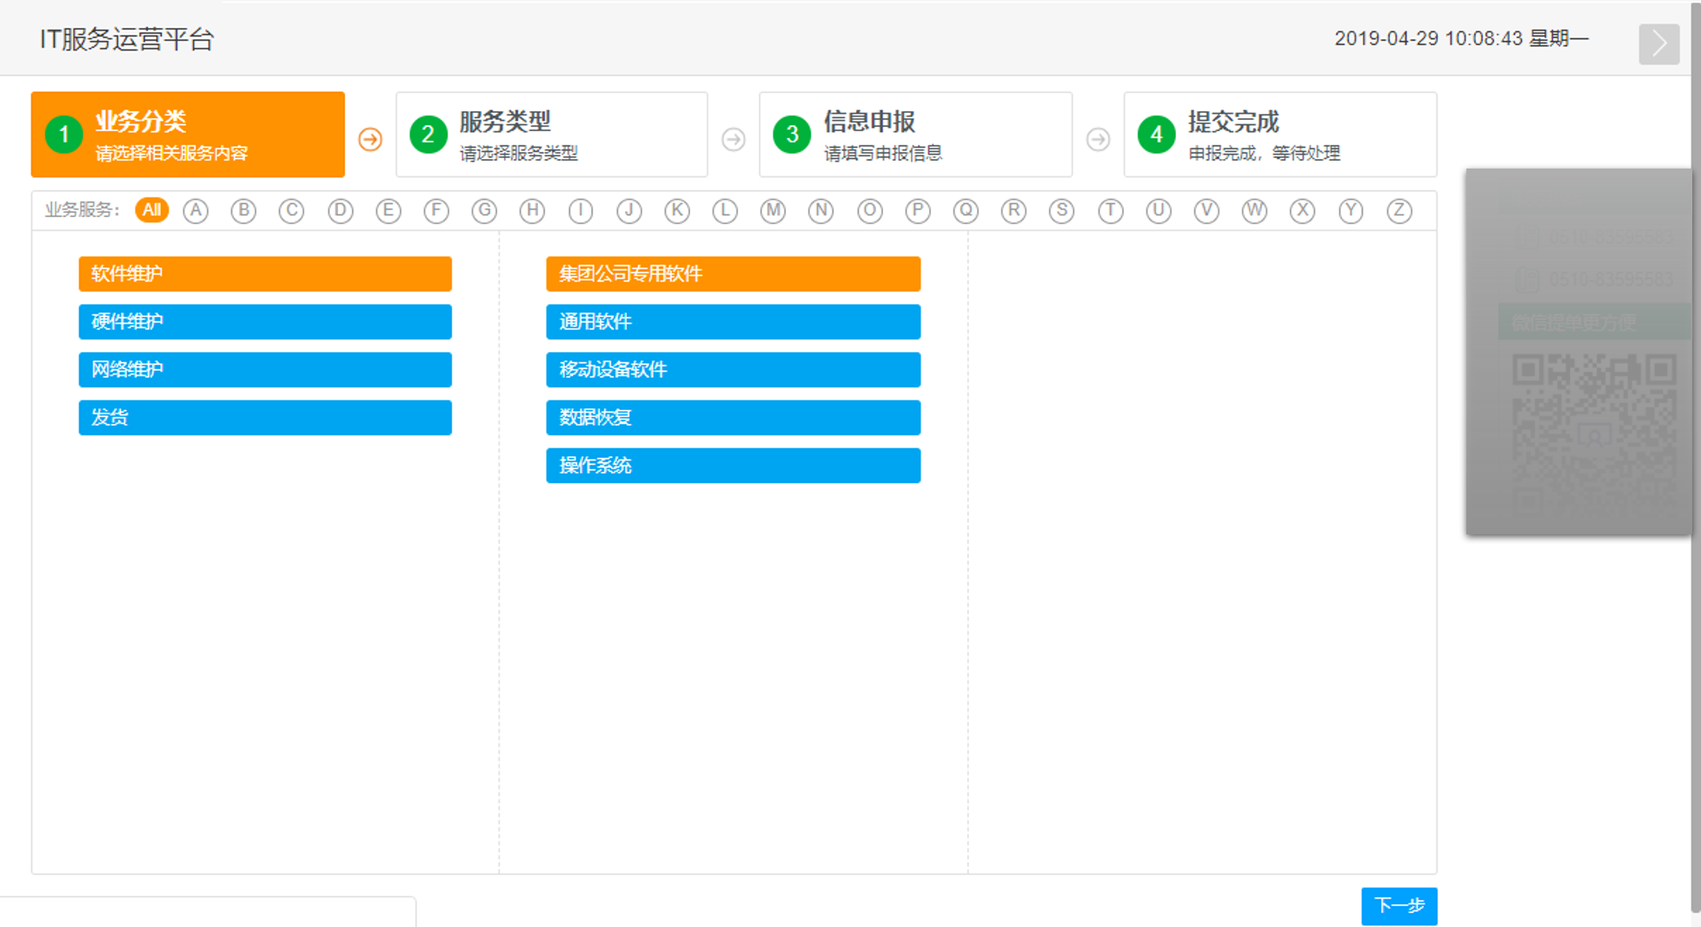
Task: Select the All filter badge in 业务服务 bar
Action: [151, 210]
